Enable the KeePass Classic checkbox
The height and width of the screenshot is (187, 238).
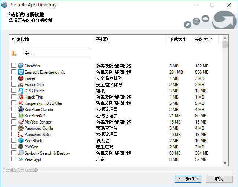tap(14, 109)
